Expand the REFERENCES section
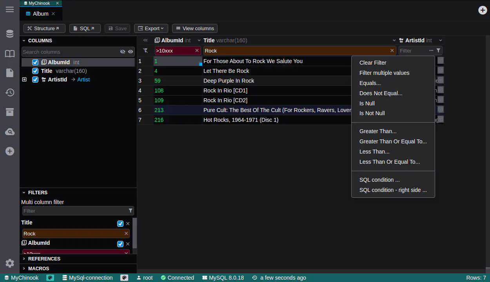Image resolution: width=490 pixels, height=282 pixels. coord(44,259)
